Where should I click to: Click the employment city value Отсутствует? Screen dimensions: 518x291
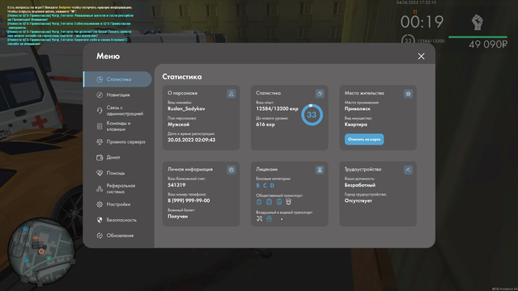358,200
